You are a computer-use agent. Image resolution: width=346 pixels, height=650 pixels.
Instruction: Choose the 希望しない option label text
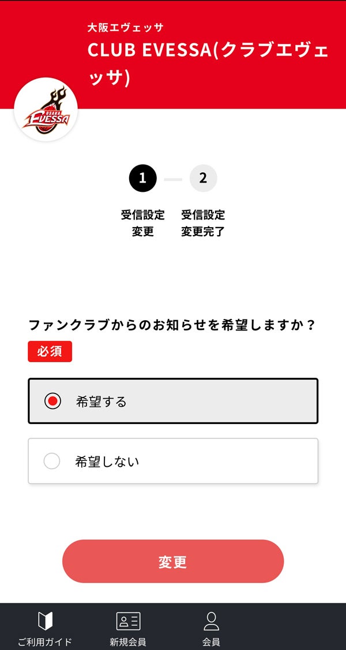pyautogui.click(x=107, y=462)
